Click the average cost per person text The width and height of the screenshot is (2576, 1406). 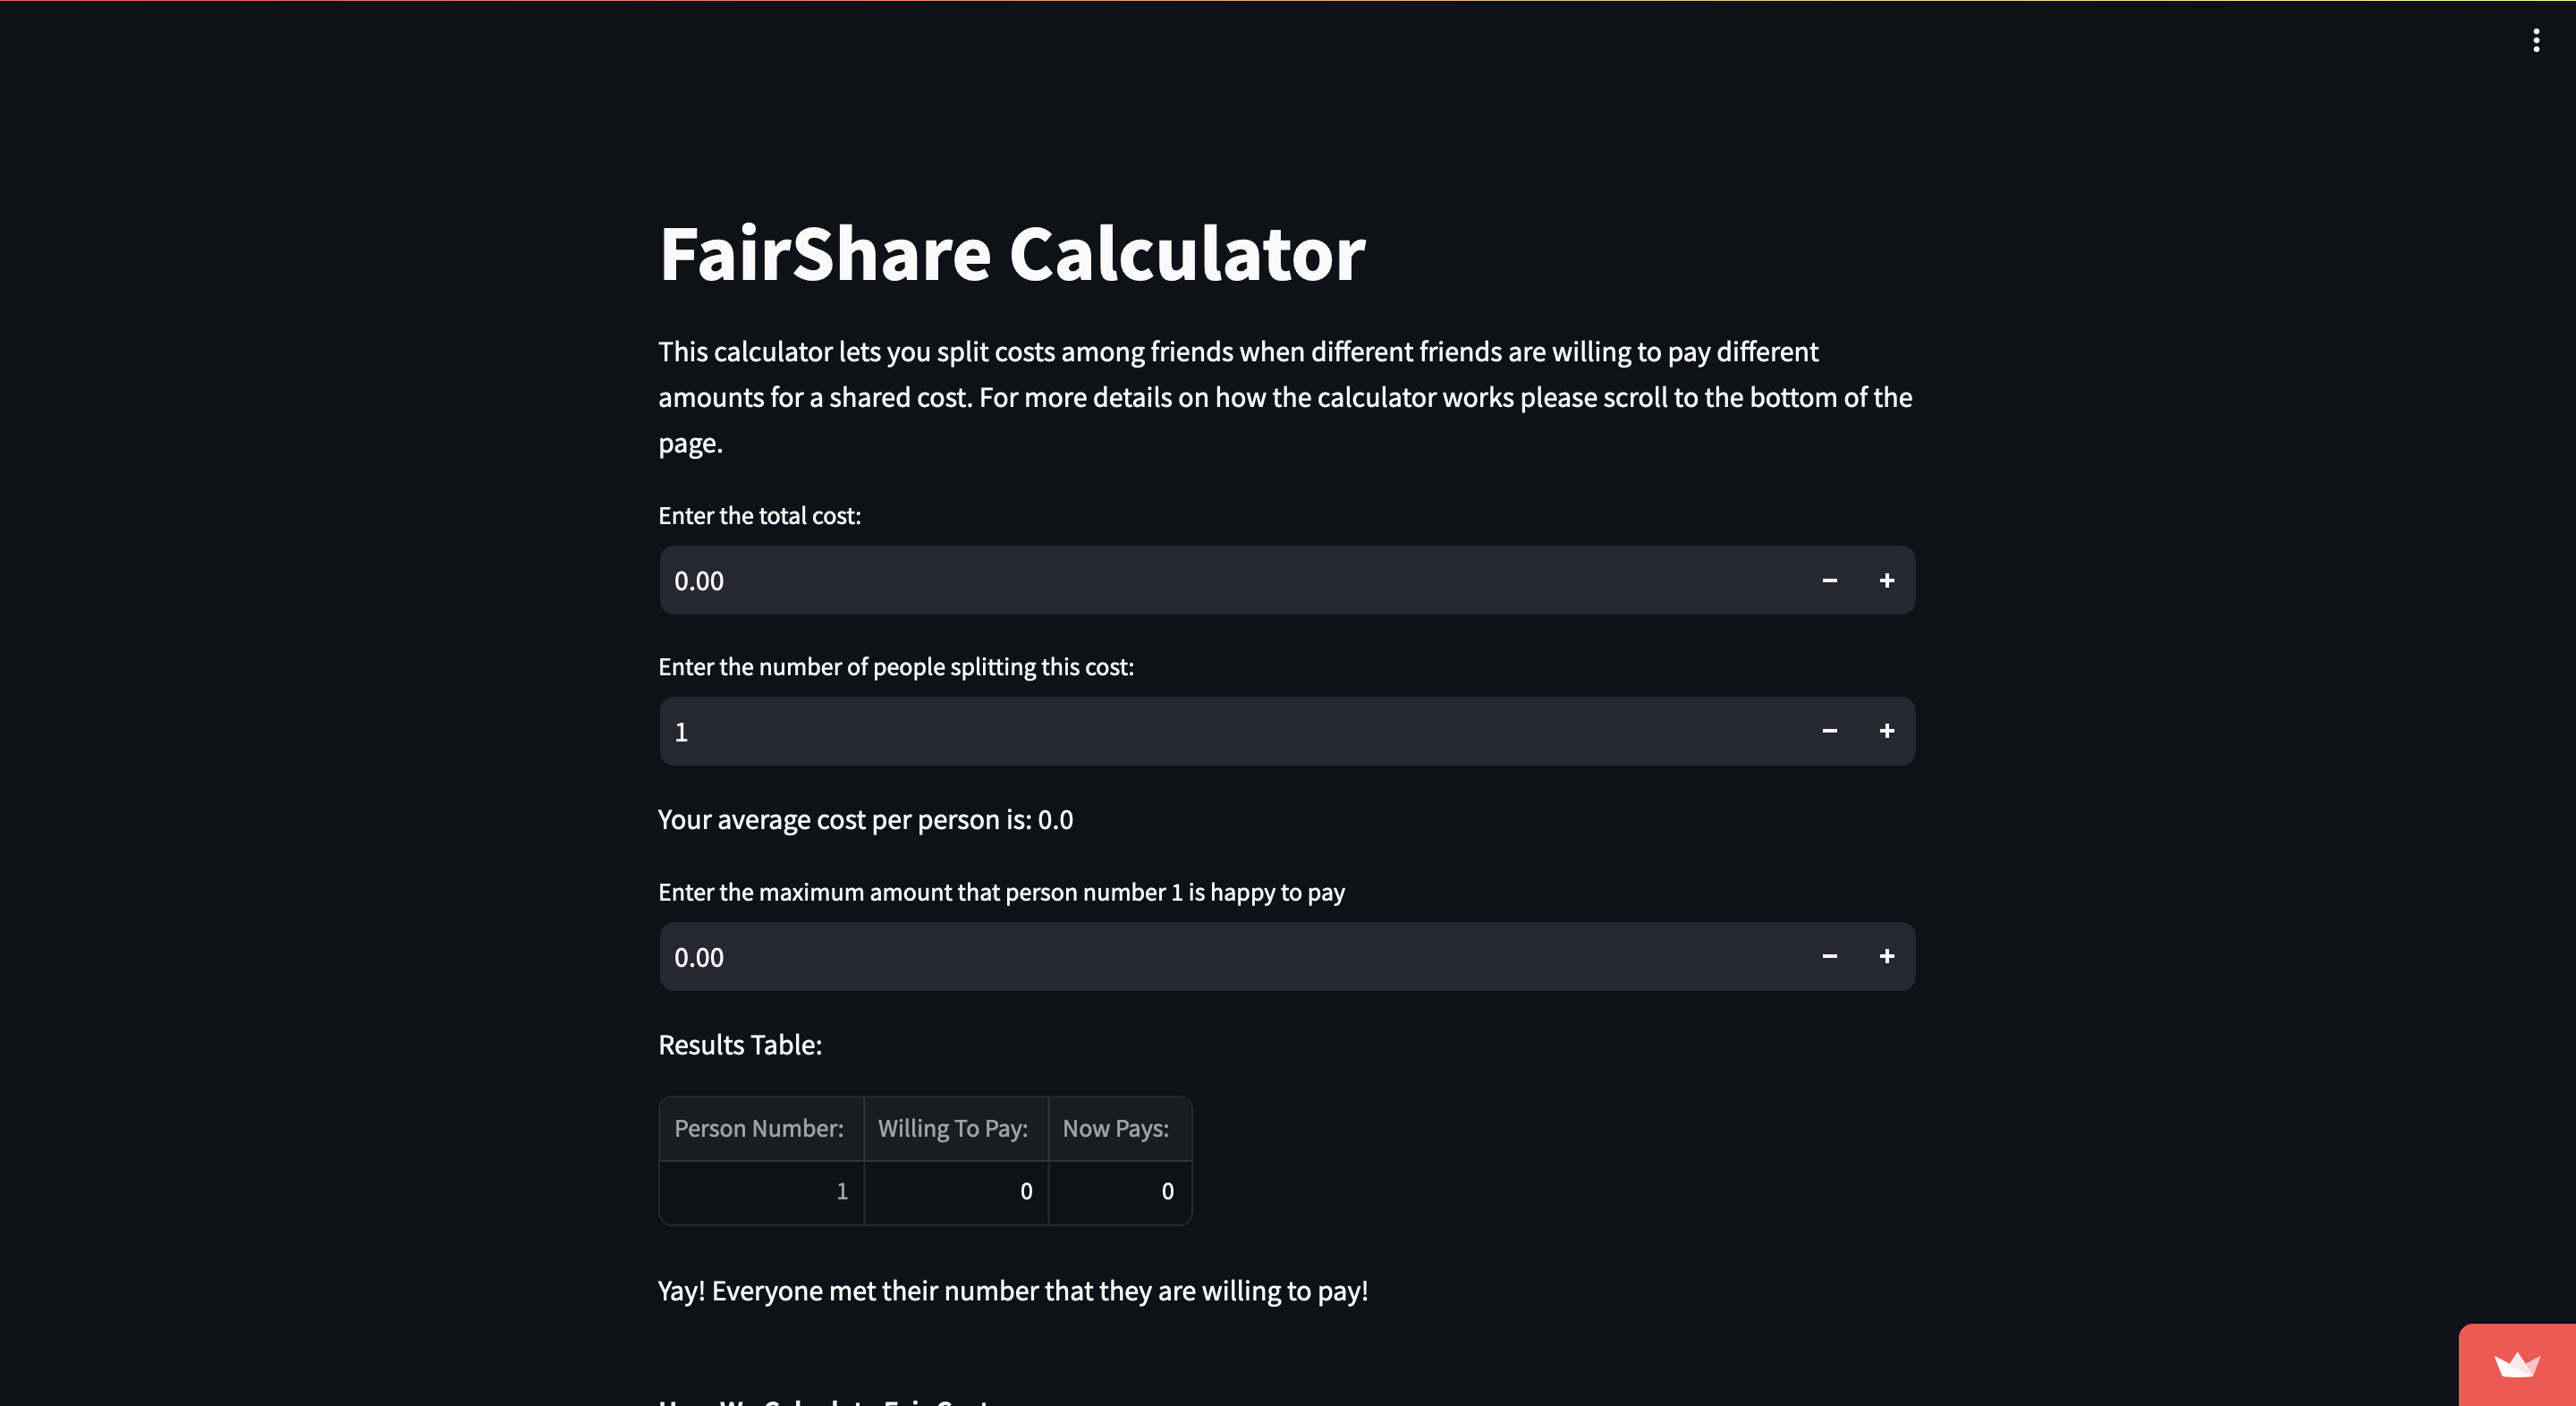click(x=865, y=820)
